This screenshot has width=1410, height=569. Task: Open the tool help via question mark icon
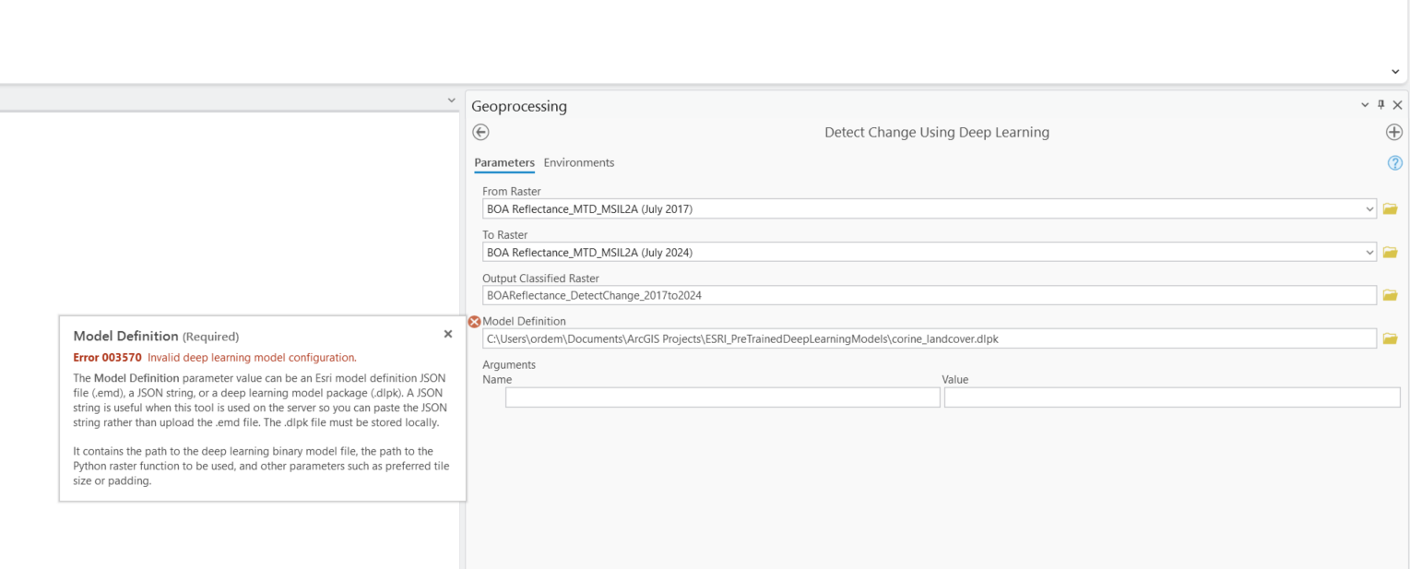pos(1393,162)
